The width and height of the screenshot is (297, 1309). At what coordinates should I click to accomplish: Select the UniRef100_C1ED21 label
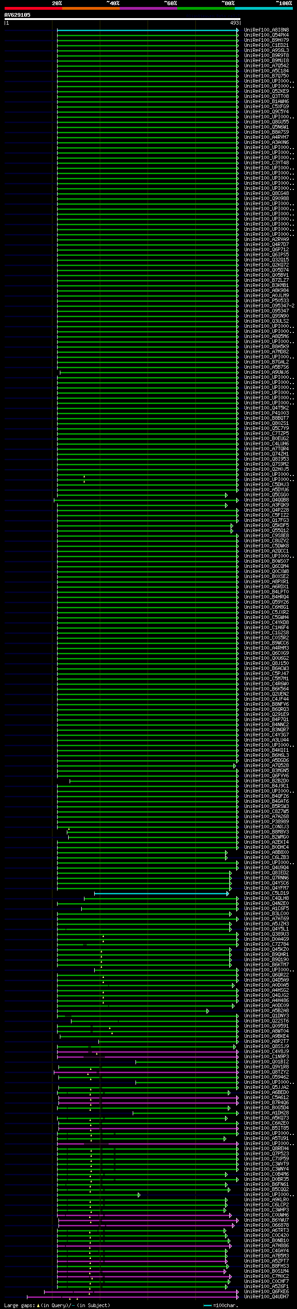click(266, 45)
